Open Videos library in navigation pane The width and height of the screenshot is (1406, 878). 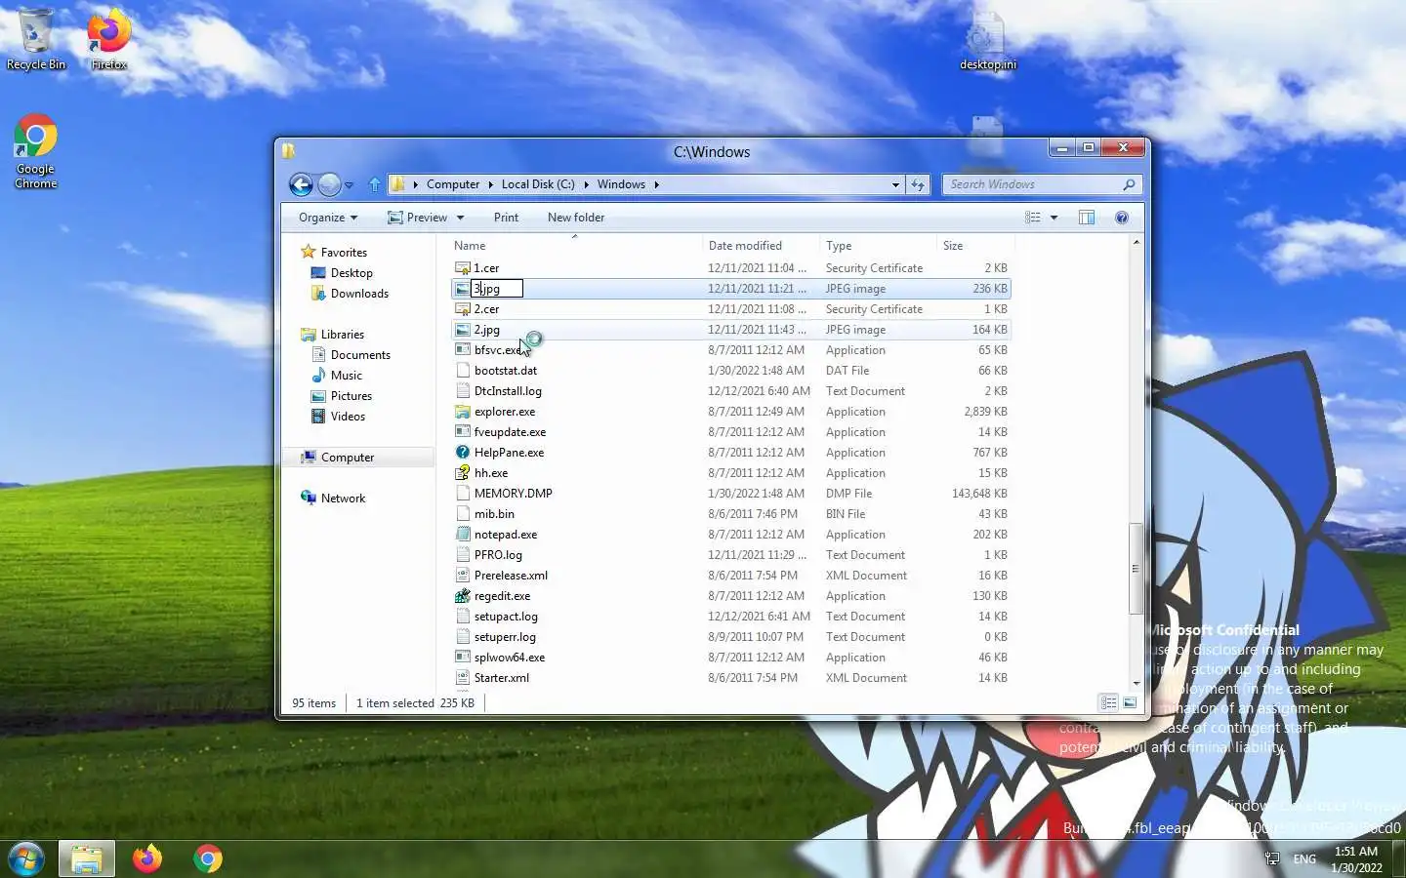(x=348, y=417)
